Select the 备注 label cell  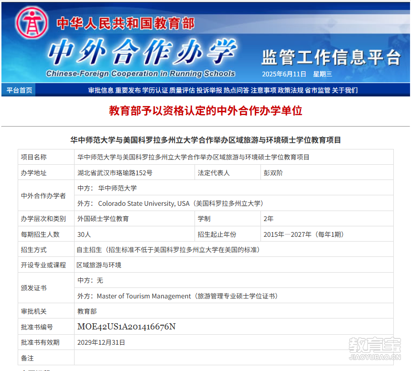[x=46, y=358]
